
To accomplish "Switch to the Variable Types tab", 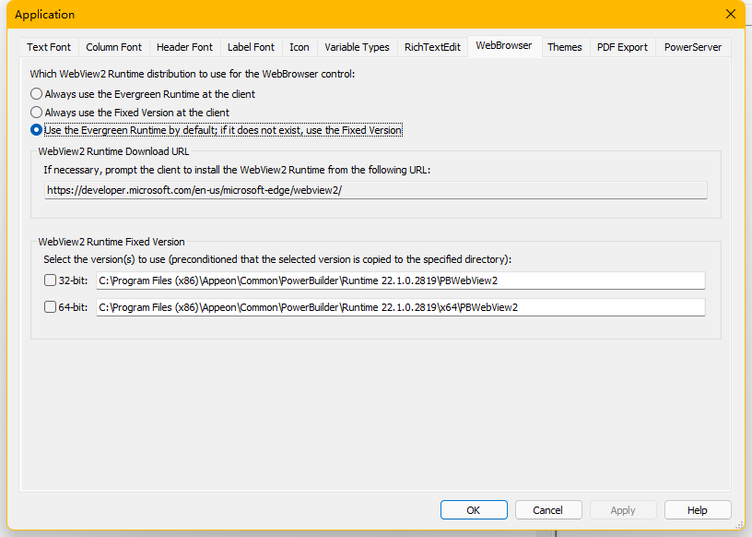I will [x=357, y=47].
